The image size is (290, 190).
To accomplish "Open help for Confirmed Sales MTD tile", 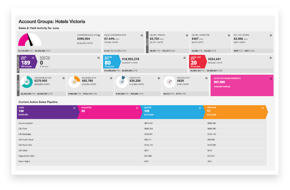I will [98, 35].
